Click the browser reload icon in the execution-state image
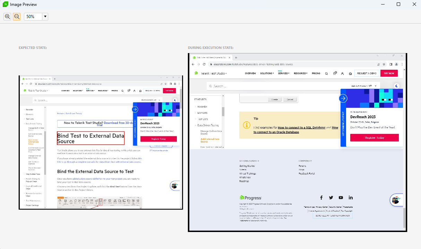Image resolution: width=421 pixels, height=249 pixels. pos(204,64)
